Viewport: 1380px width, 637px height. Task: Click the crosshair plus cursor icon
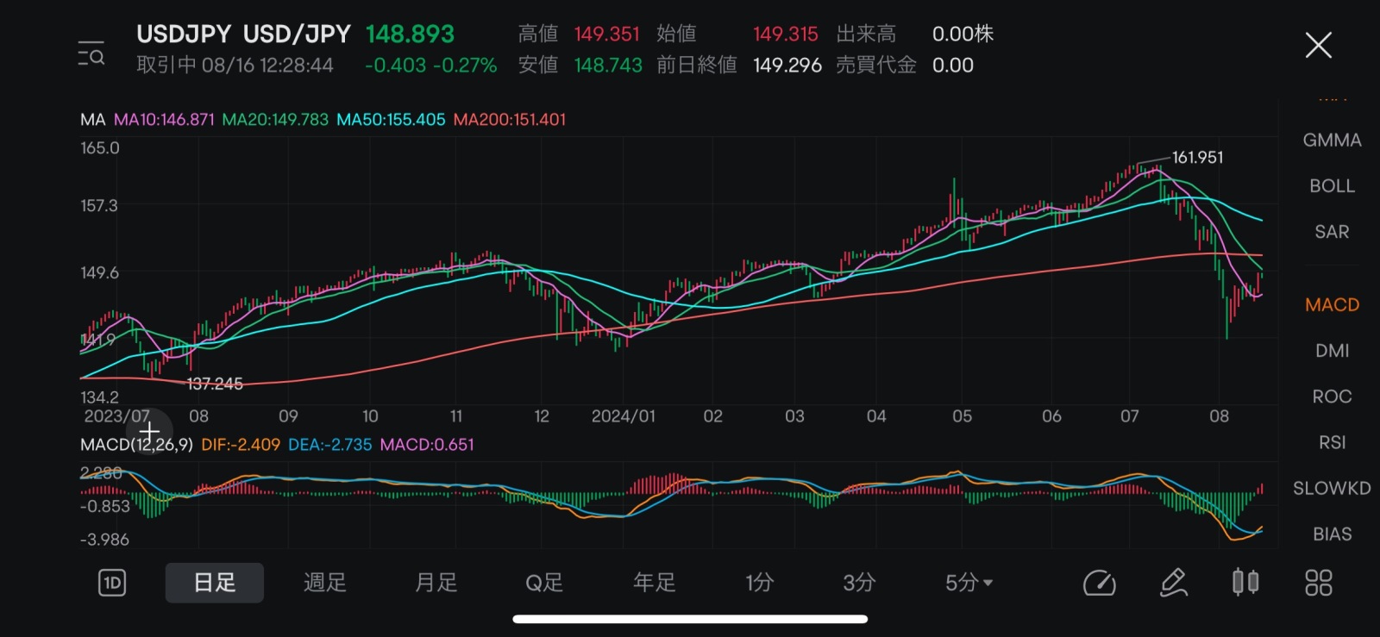click(149, 431)
